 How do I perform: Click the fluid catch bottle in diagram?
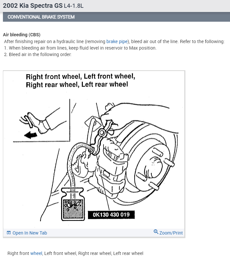pyautogui.click(x=73, y=204)
